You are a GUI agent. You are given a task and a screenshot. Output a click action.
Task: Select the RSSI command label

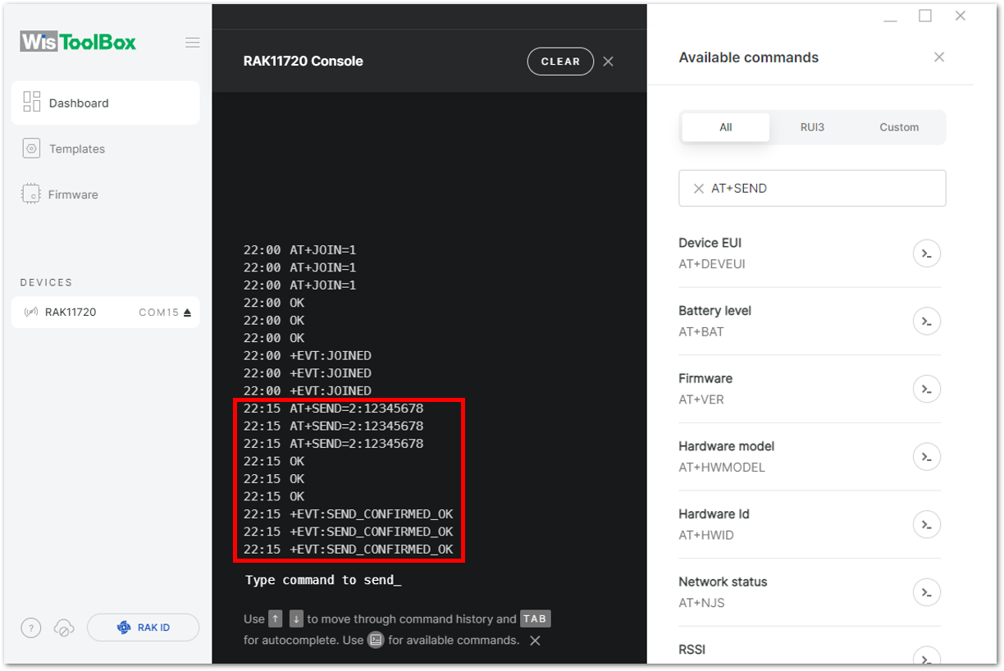[x=692, y=650]
